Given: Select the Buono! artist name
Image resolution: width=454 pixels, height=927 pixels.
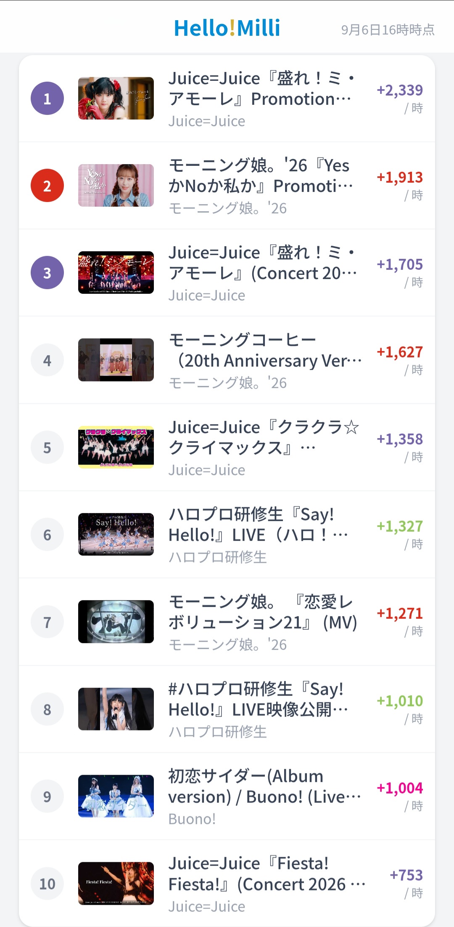Looking at the screenshot, I should (x=192, y=819).
